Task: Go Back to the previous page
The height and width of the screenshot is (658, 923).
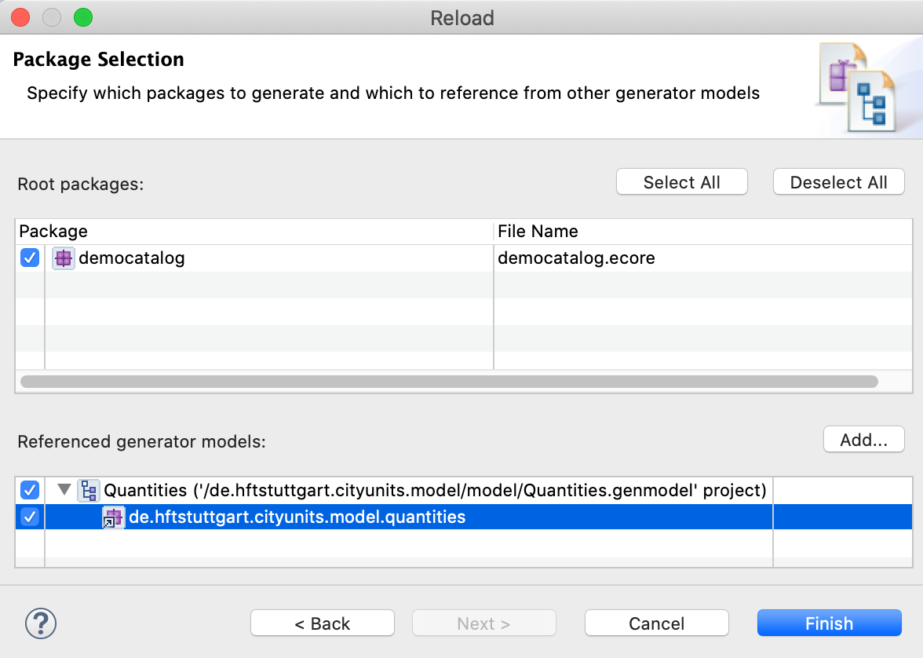Action: (323, 623)
